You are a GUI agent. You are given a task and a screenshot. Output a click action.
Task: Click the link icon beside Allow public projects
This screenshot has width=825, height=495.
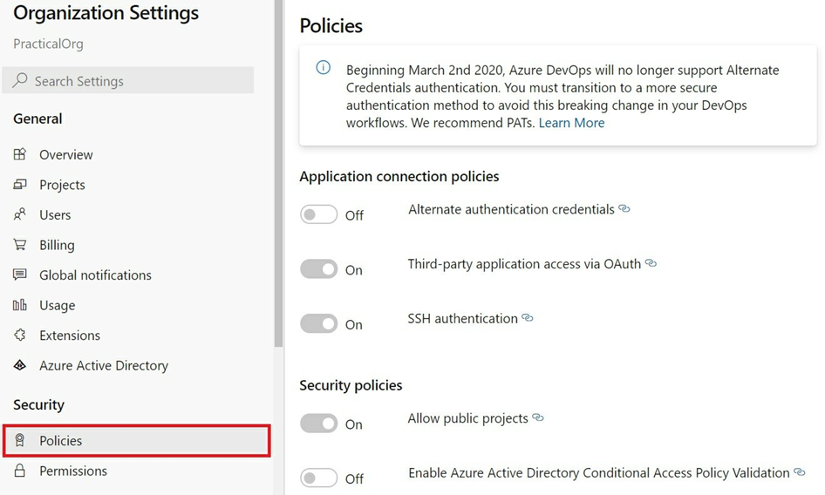[538, 417]
